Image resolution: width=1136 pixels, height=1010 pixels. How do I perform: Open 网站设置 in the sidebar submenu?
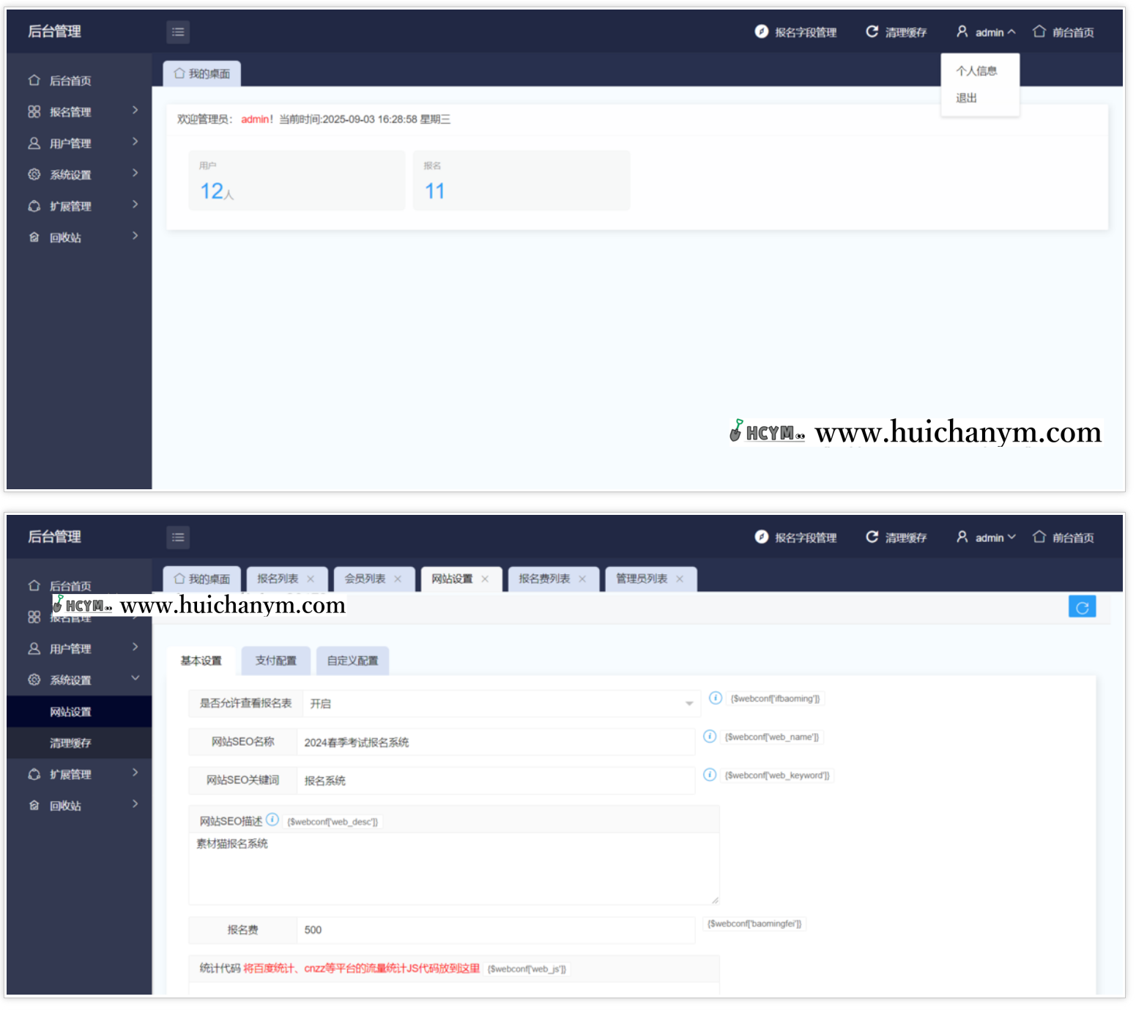[x=71, y=712]
